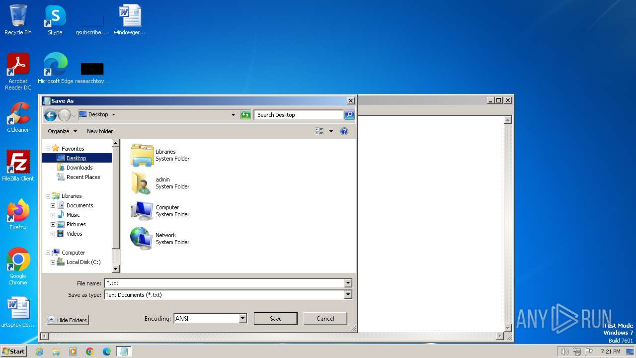Select the Computer system folder icon
The image size is (636, 358).
(x=142, y=211)
